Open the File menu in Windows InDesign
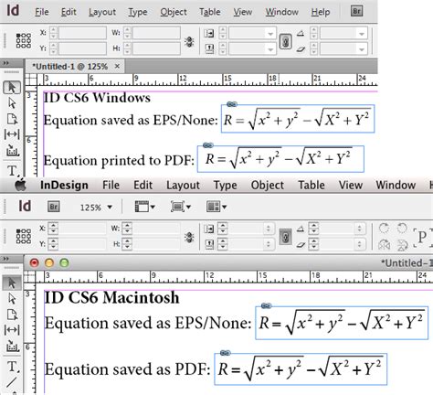Image resolution: width=433 pixels, height=395 pixels. 42,12
